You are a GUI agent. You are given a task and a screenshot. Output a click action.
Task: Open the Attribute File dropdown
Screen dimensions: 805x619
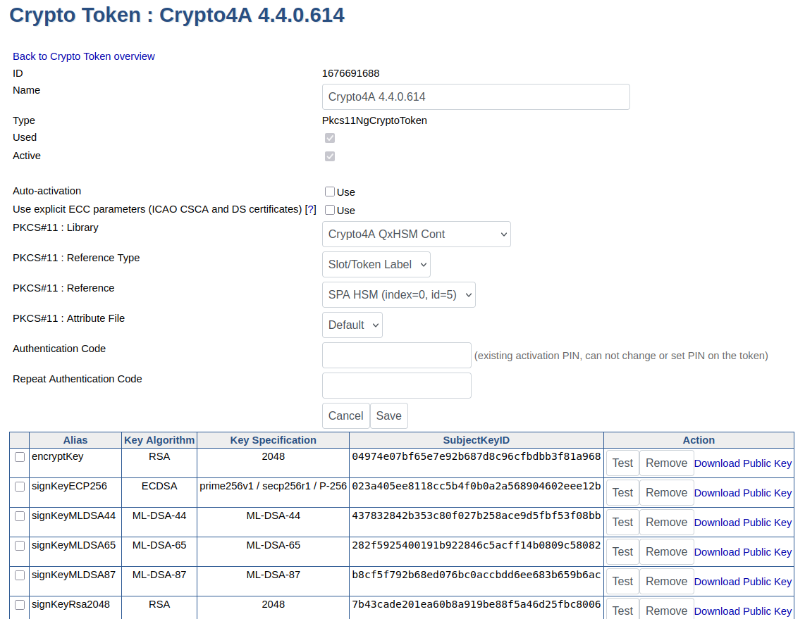352,325
